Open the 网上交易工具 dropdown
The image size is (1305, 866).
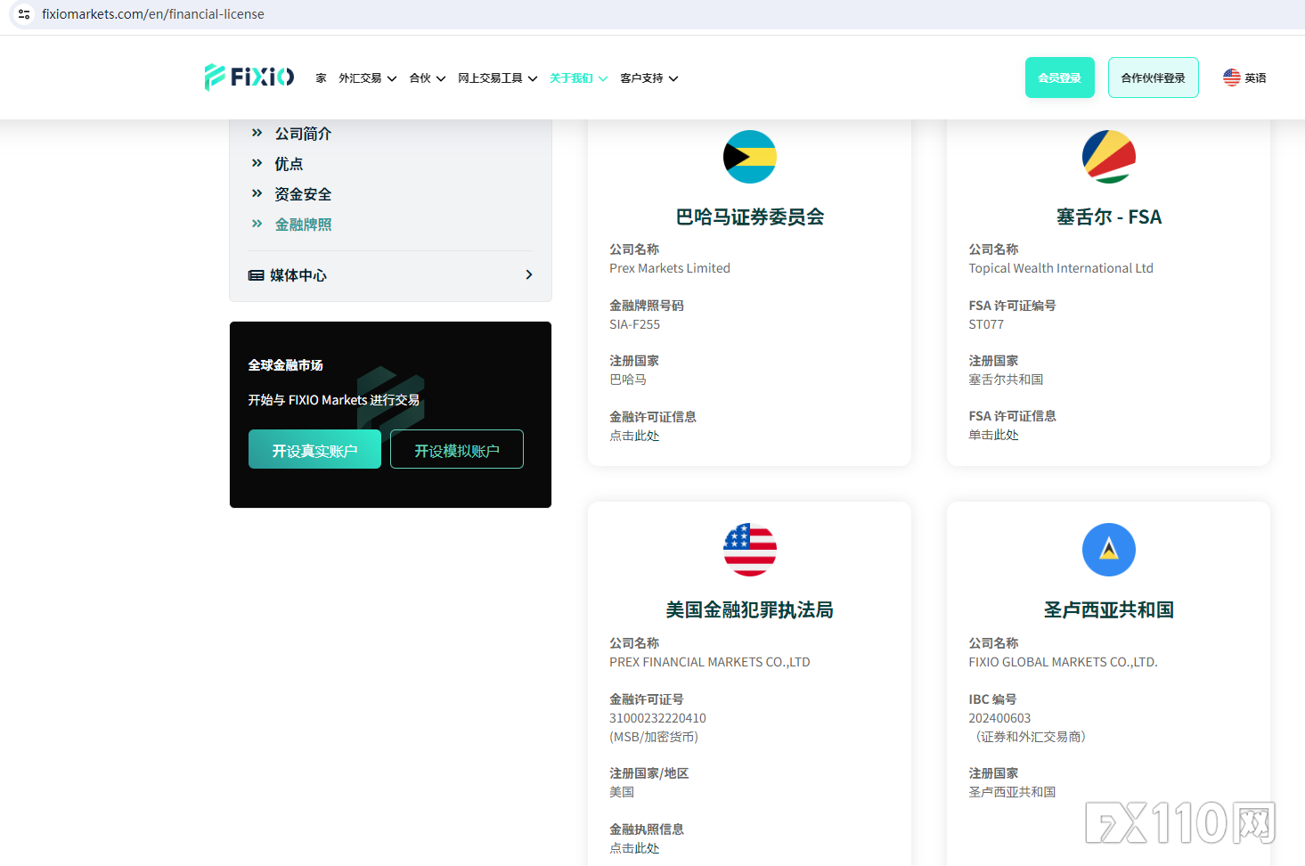click(x=497, y=78)
